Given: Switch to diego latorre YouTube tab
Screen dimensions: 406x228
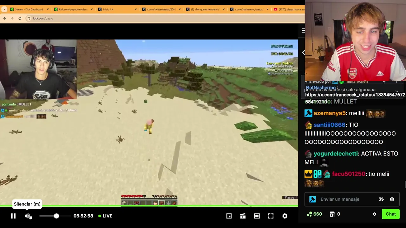Looking at the screenshot, I should (289, 9).
